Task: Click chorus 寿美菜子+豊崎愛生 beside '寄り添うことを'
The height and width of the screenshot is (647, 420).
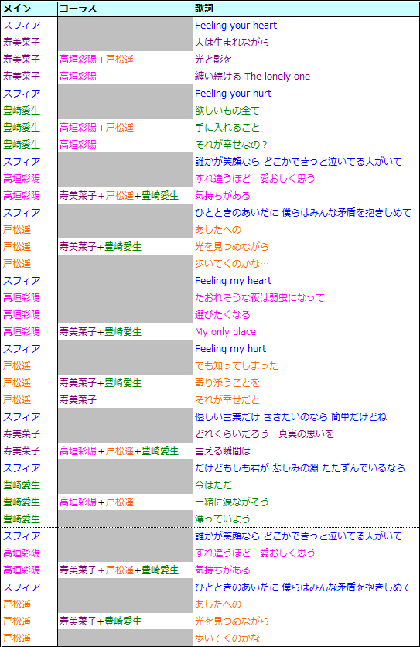Action: (x=101, y=383)
